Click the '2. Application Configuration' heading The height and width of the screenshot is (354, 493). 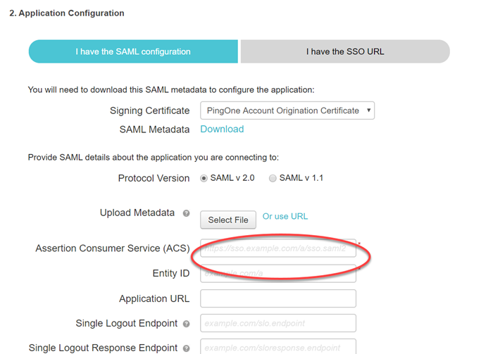click(67, 13)
